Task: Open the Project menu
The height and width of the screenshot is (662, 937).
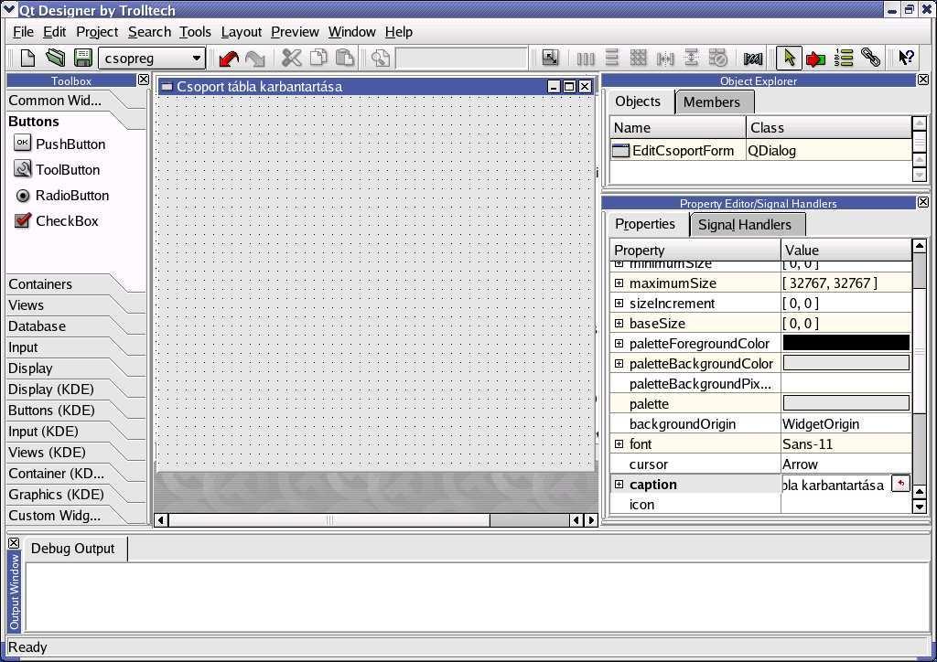Action: coord(97,32)
